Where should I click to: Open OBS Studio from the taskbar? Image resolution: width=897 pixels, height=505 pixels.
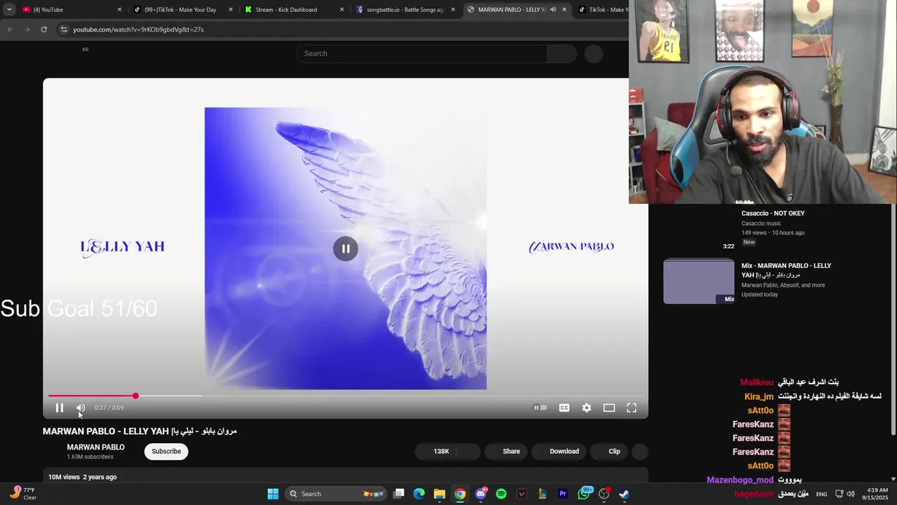coord(604,494)
